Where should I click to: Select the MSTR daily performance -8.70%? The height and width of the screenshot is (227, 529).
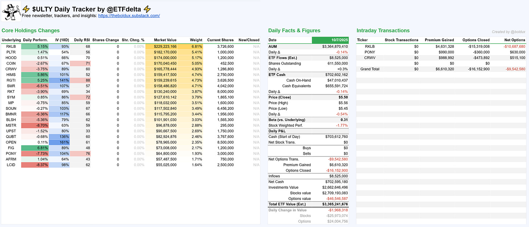35,125
